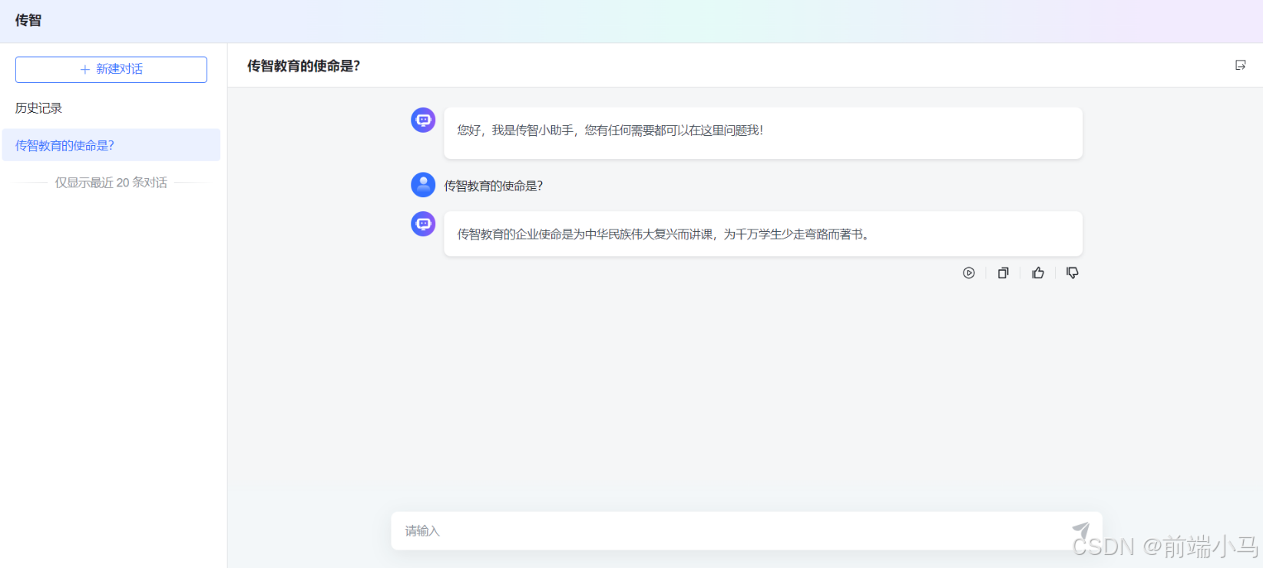Click the bot avatar beside greeting message
The height and width of the screenshot is (568, 1263).
click(x=423, y=121)
